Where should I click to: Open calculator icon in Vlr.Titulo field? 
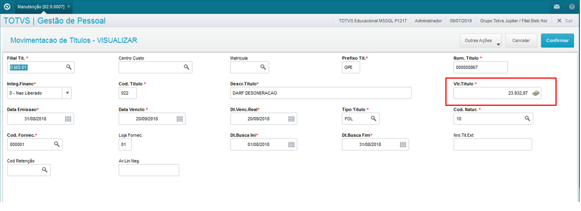(536, 93)
